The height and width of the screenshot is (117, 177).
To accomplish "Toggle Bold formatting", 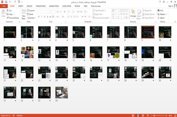I will tap(39, 17).
